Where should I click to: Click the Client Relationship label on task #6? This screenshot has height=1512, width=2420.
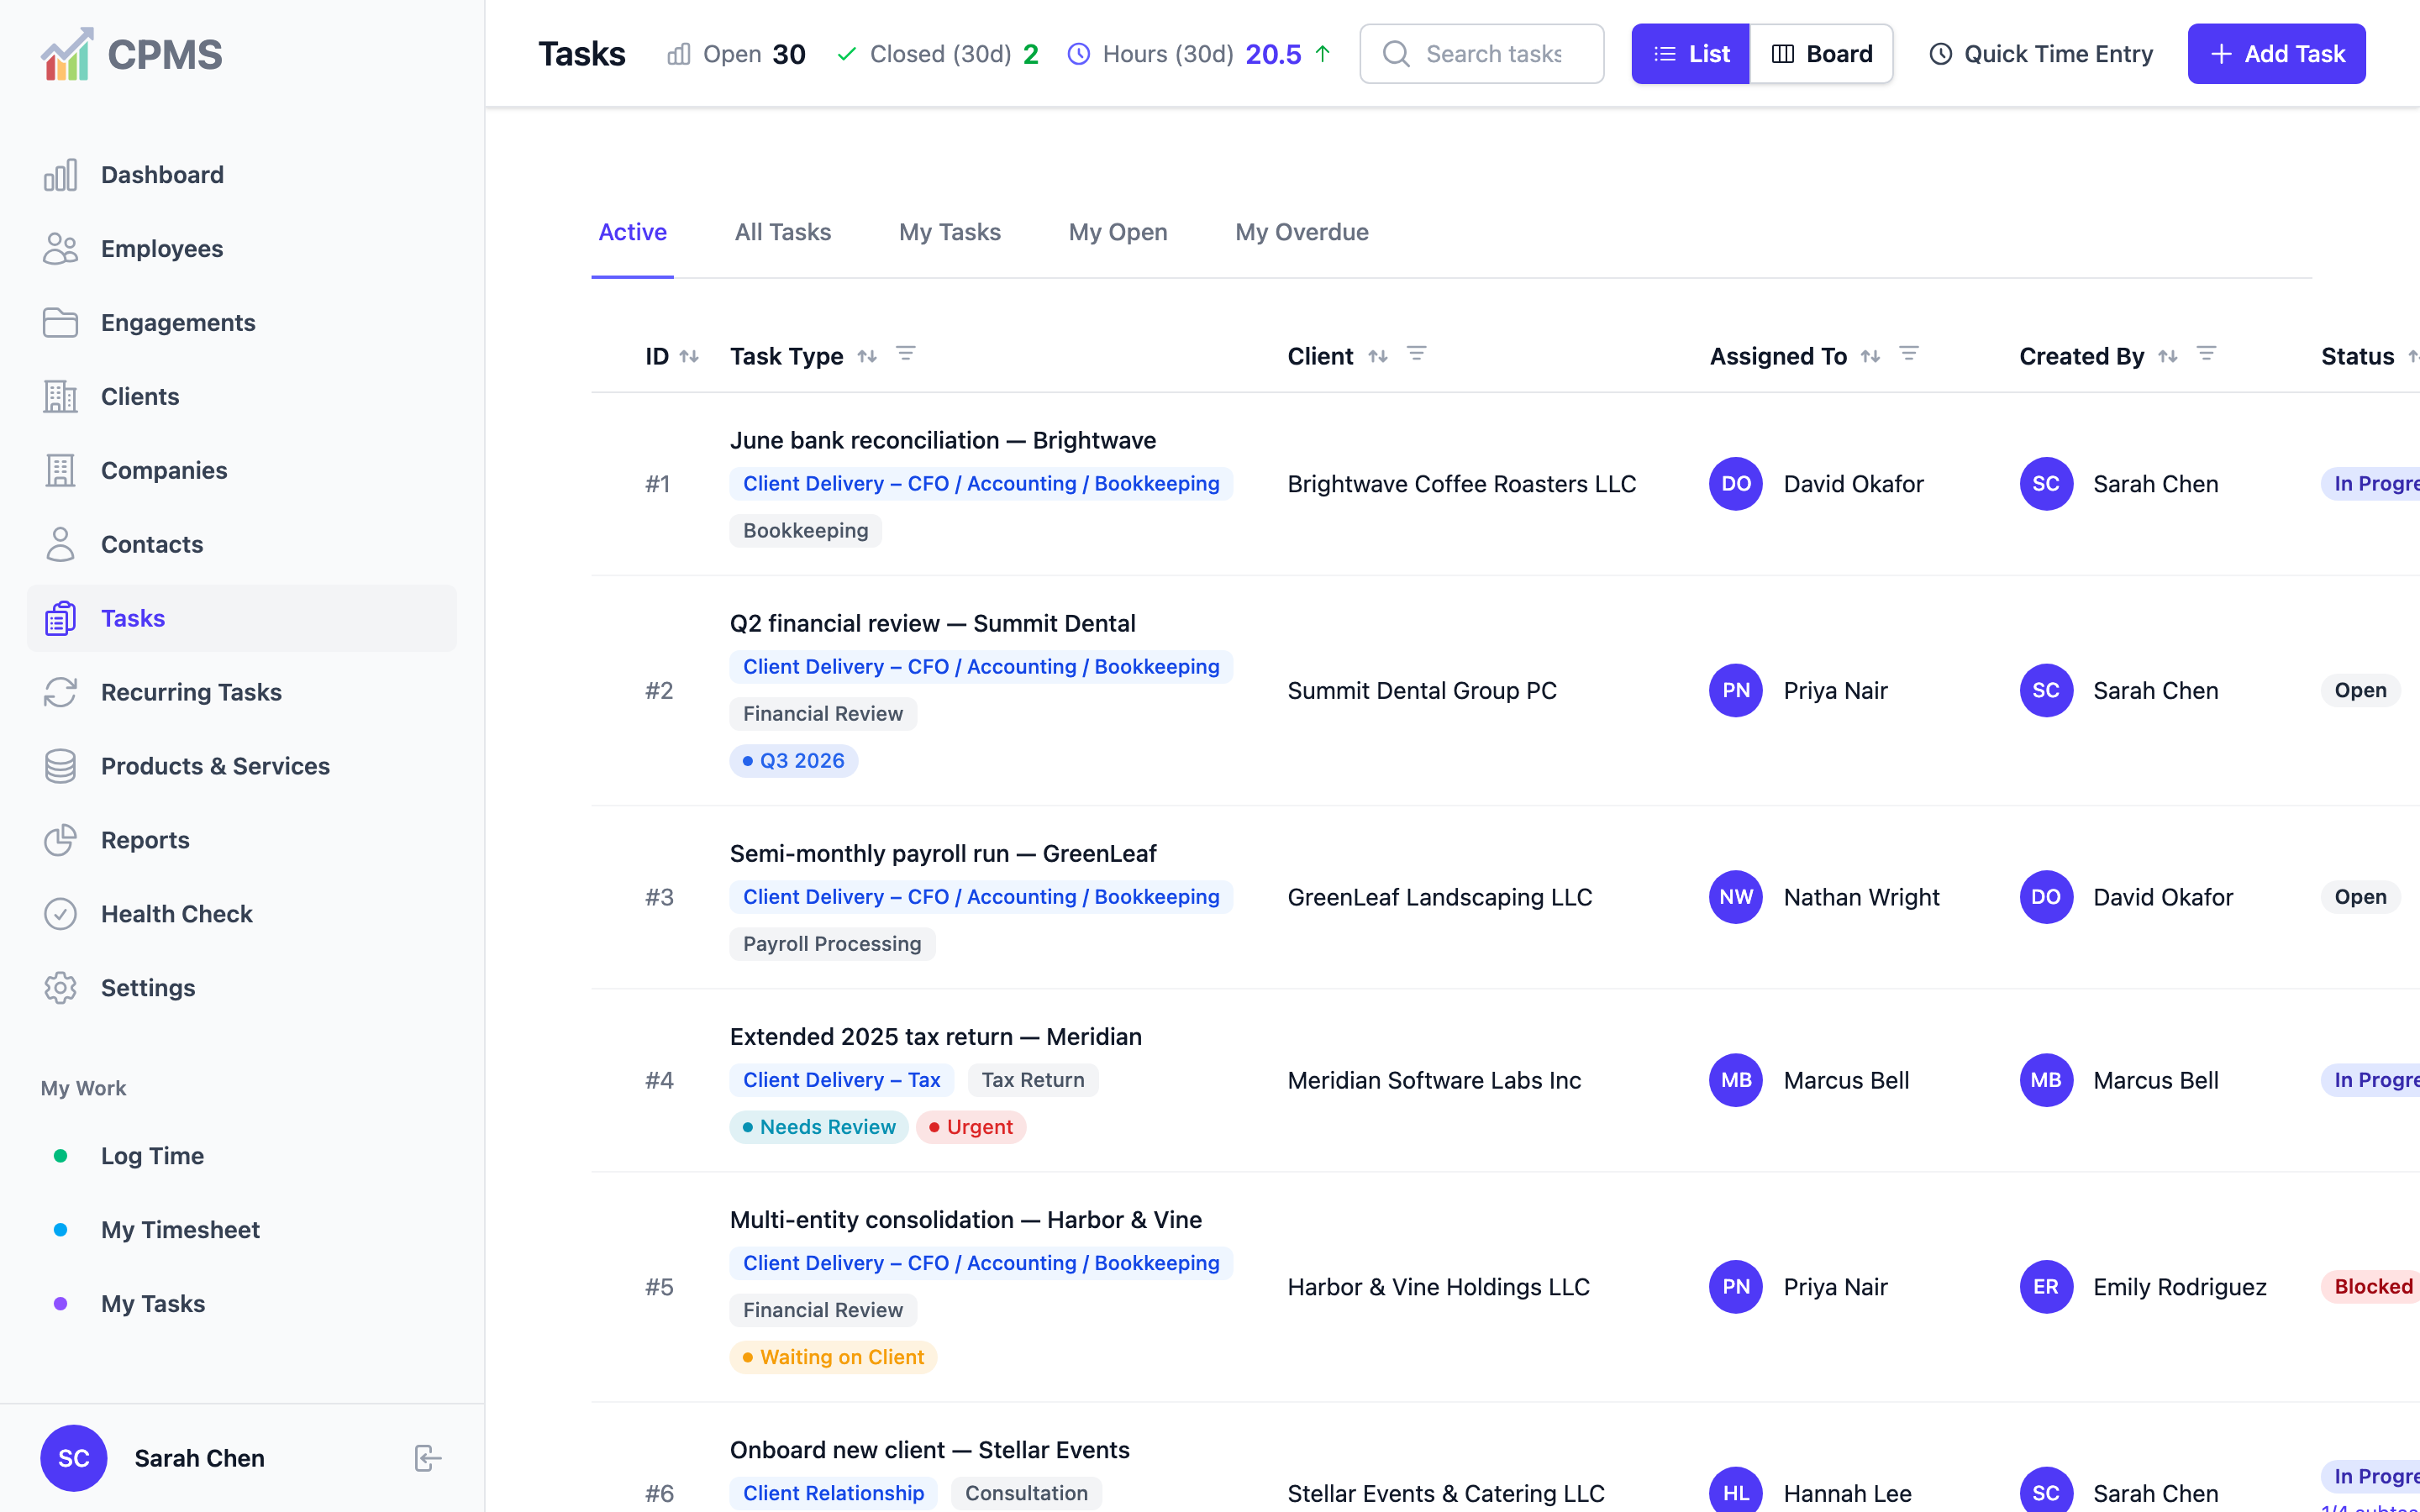834,1493
